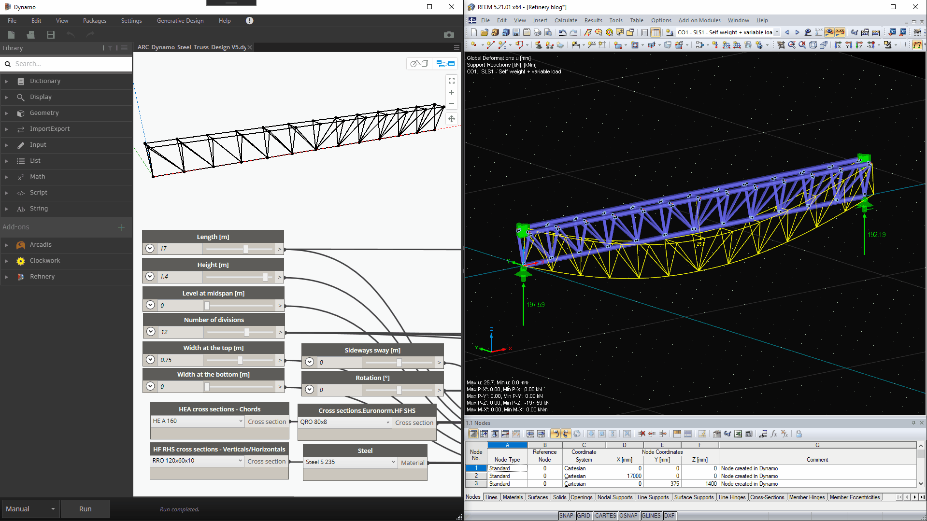Click the RFEM Save floppy icon
Screen dimensions: 927x521
[516, 32]
